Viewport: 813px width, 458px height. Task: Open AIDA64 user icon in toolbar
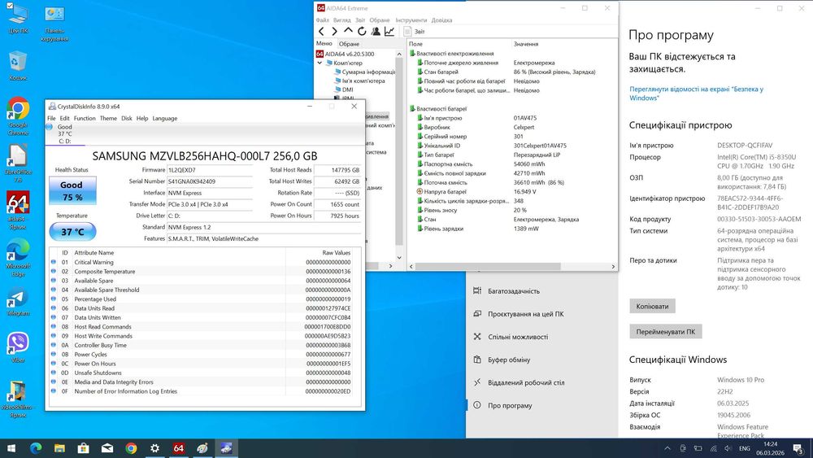376,32
